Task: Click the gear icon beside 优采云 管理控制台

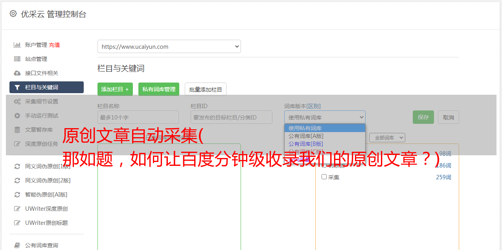Action: tap(13, 14)
